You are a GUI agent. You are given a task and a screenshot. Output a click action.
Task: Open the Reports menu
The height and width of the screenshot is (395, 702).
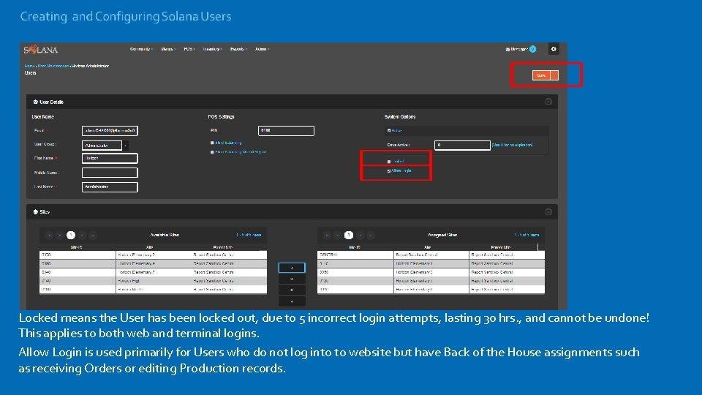238,49
